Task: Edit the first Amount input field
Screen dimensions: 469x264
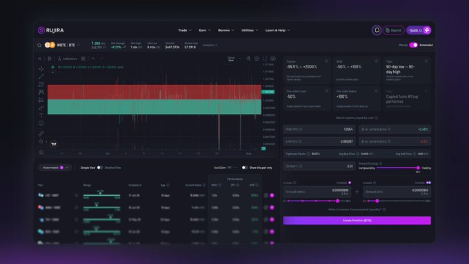Action: [317, 192]
